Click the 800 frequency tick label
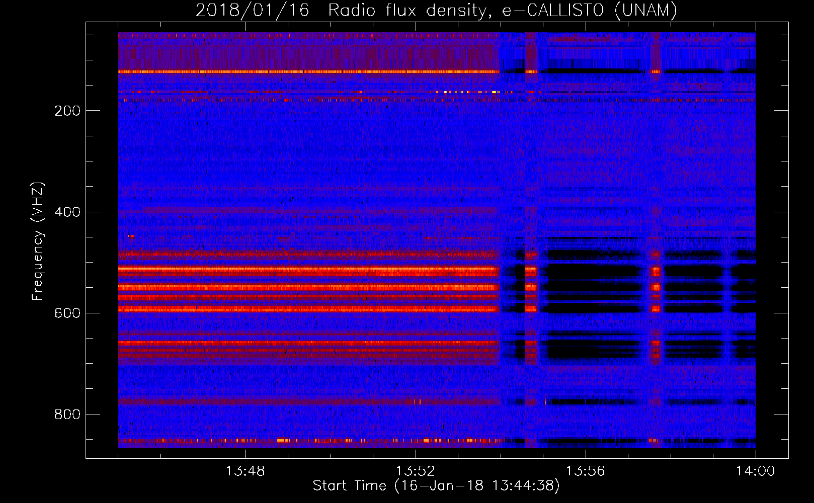 [x=67, y=414]
